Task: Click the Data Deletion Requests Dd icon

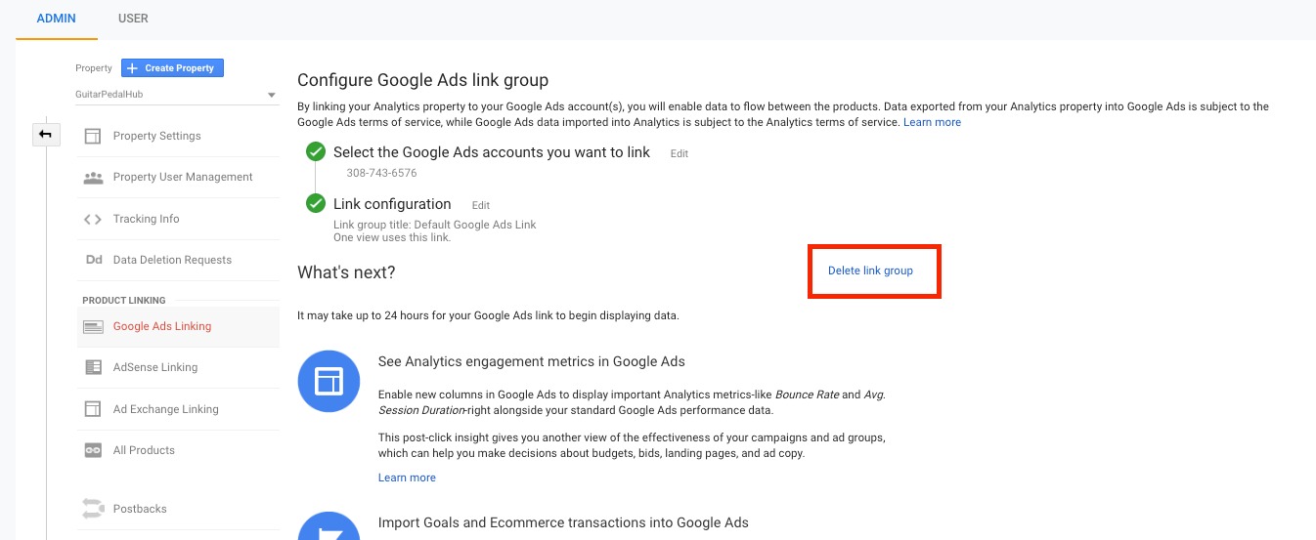Action: (x=94, y=260)
